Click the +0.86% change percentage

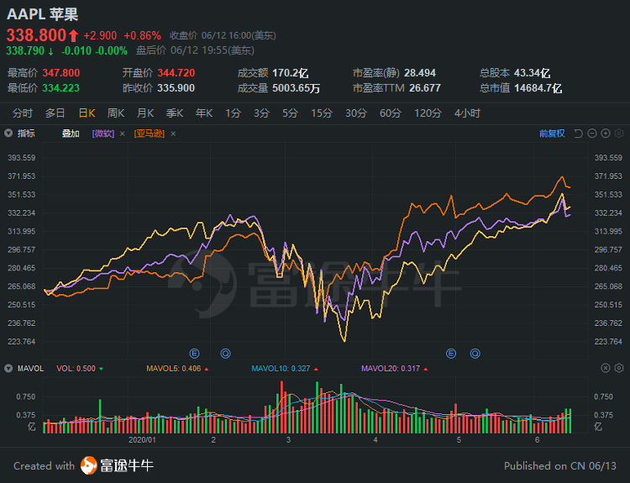(x=142, y=36)
